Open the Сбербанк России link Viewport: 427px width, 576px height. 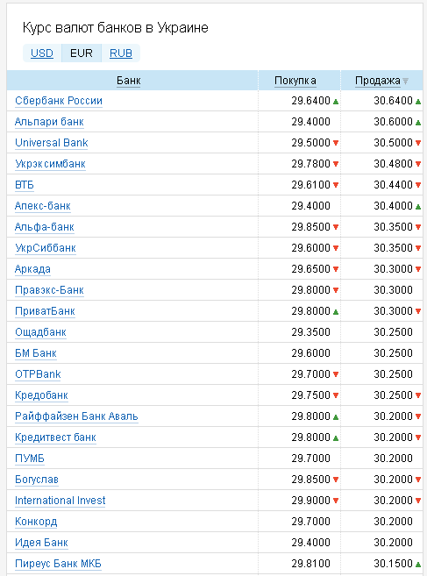pos(59,101)
